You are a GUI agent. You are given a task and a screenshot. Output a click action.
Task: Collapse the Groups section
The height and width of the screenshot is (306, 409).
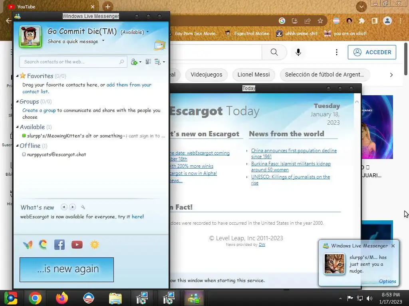pos(17,102)
